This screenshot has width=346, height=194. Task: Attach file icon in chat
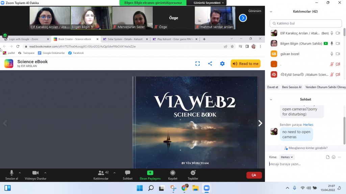pyautogui.click(x=328, y=157)
